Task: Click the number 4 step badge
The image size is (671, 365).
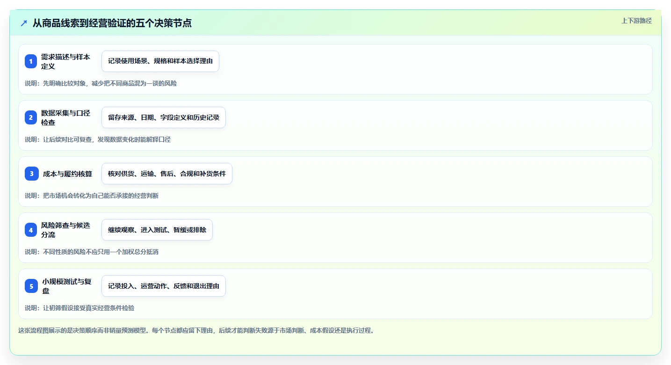Action: (31, 230)
